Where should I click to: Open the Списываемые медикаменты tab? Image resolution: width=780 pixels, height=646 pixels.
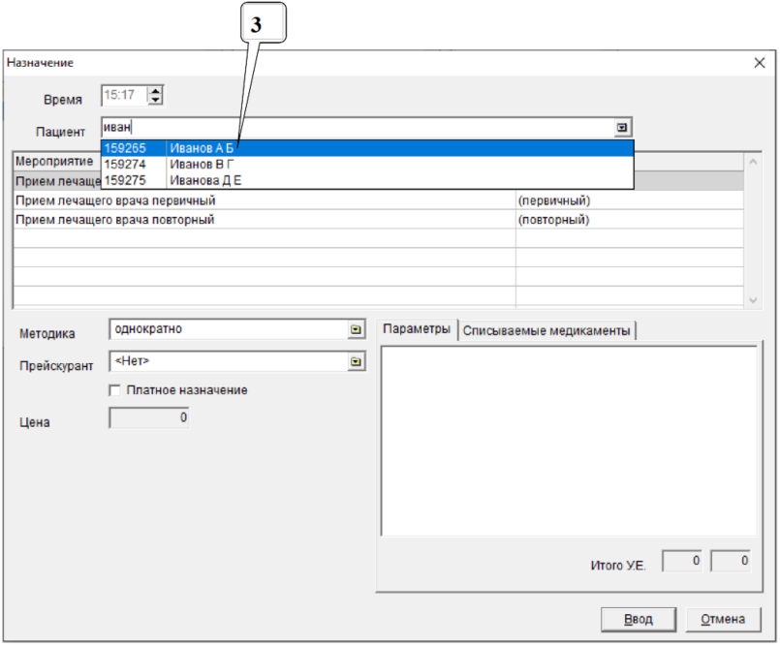click(546, 330)
